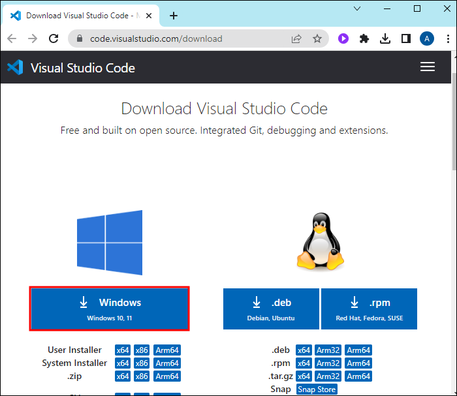Open the Extensions puzzle piece icon
This screenshot has height=396, width=457.
(x=364, y=38)
